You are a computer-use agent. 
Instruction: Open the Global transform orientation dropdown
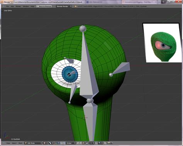pyautogui.click(x=71, y=143)
